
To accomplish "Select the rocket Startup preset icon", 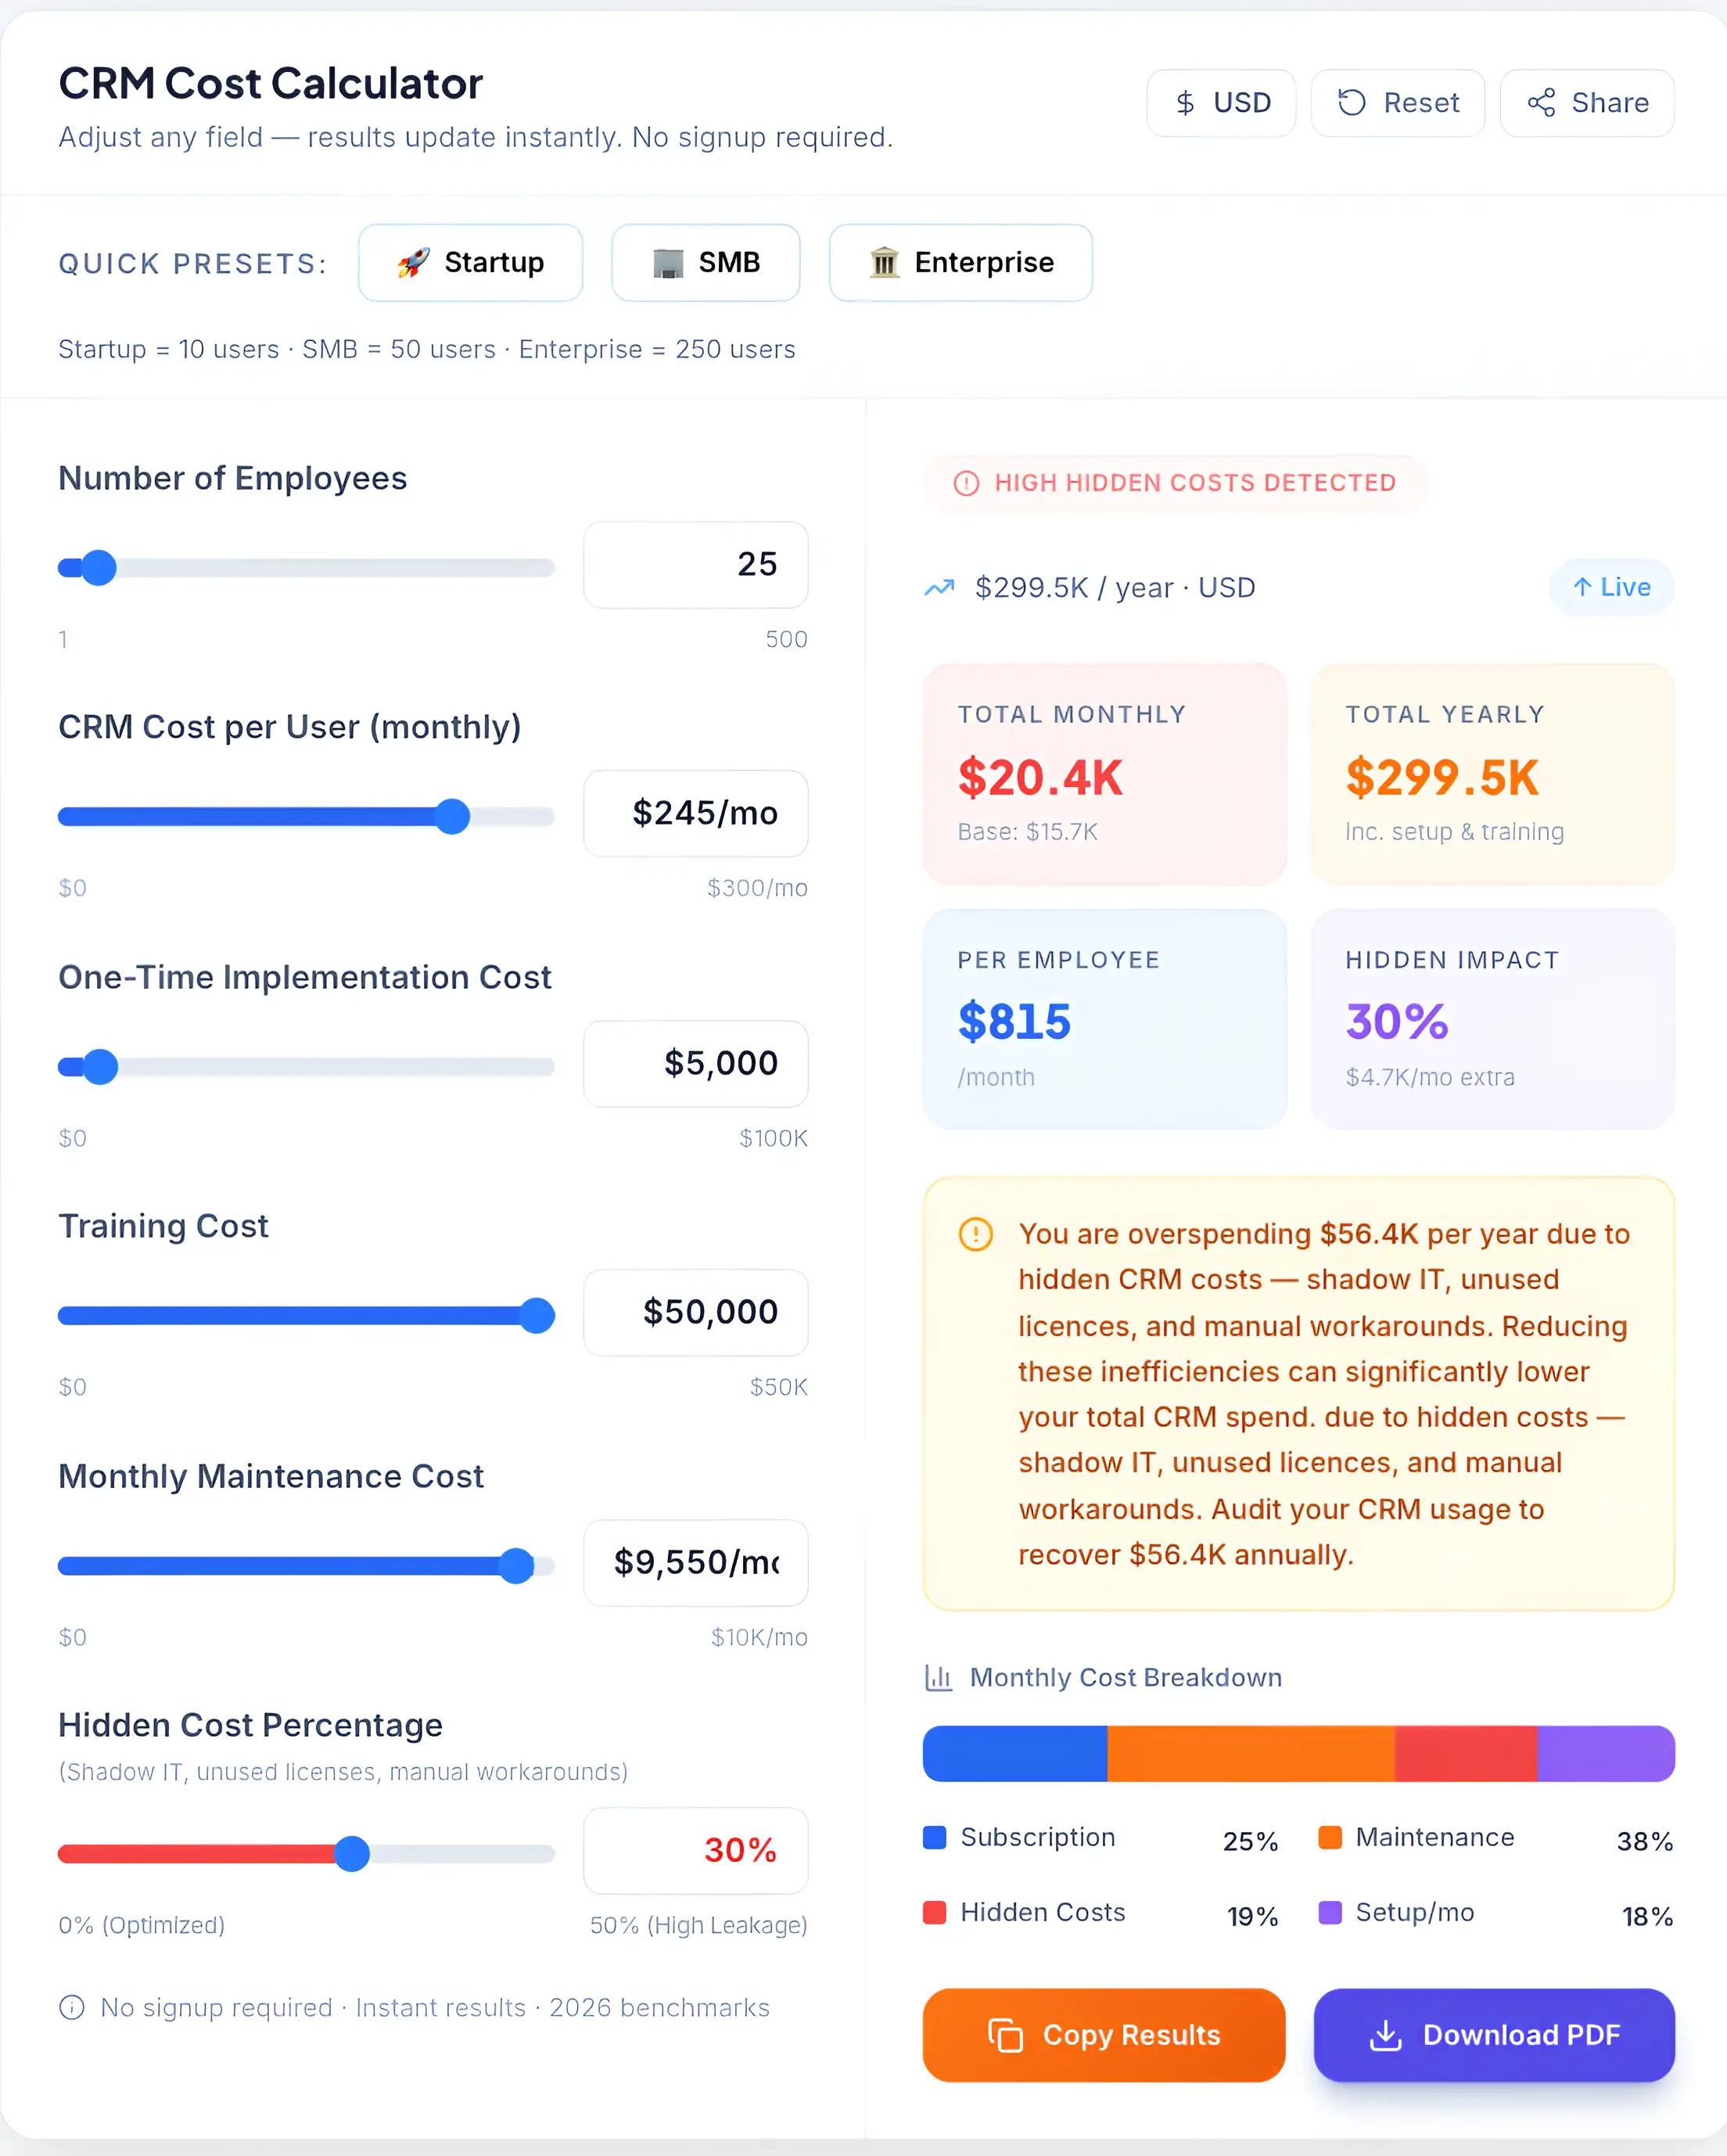I will coord(415,262).
